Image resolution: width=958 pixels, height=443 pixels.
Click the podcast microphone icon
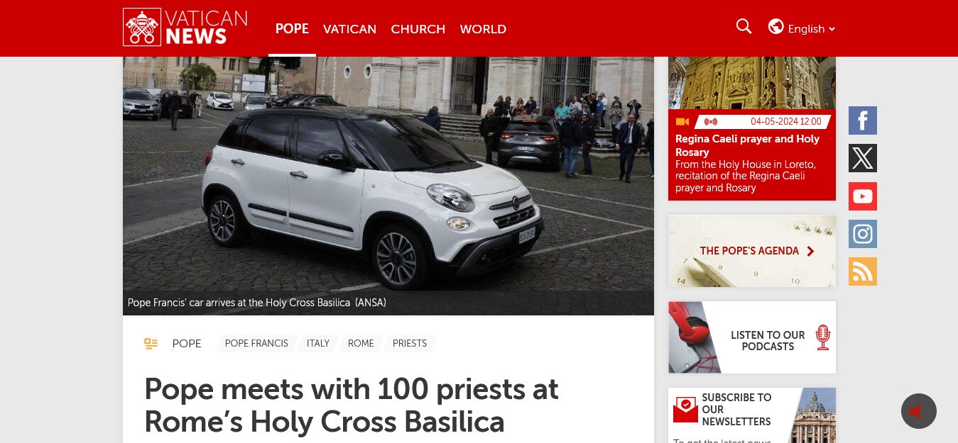pyautogui.click(x=823, y=337)
